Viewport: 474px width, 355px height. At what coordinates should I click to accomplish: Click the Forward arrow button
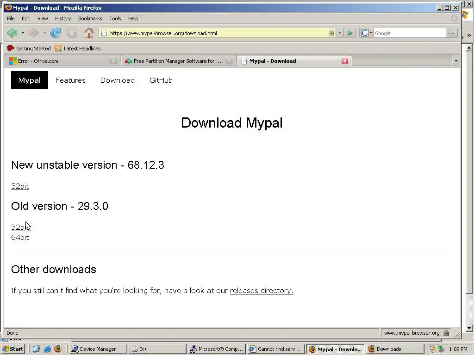(x=33, y=33)
